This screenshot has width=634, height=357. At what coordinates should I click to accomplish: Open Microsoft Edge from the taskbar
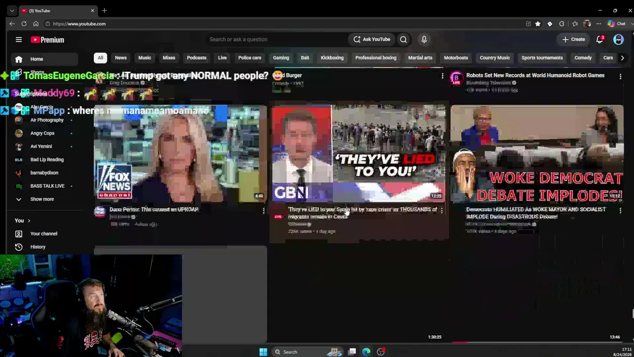[366, 352]
